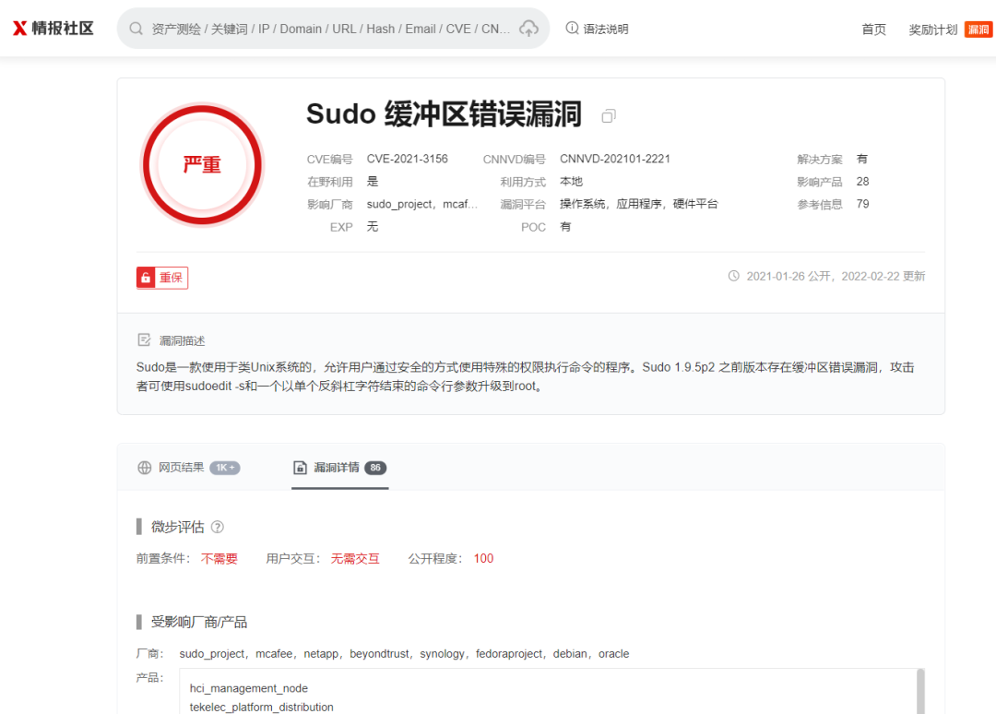Click the 漏洞描述 edit icon
The height and width of the screenshot is (714, 996).
point(144,339)
